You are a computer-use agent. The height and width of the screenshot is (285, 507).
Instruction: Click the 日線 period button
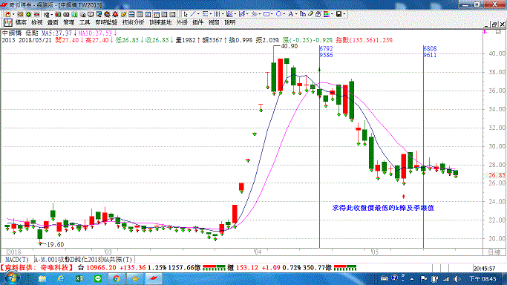(494, 252)
